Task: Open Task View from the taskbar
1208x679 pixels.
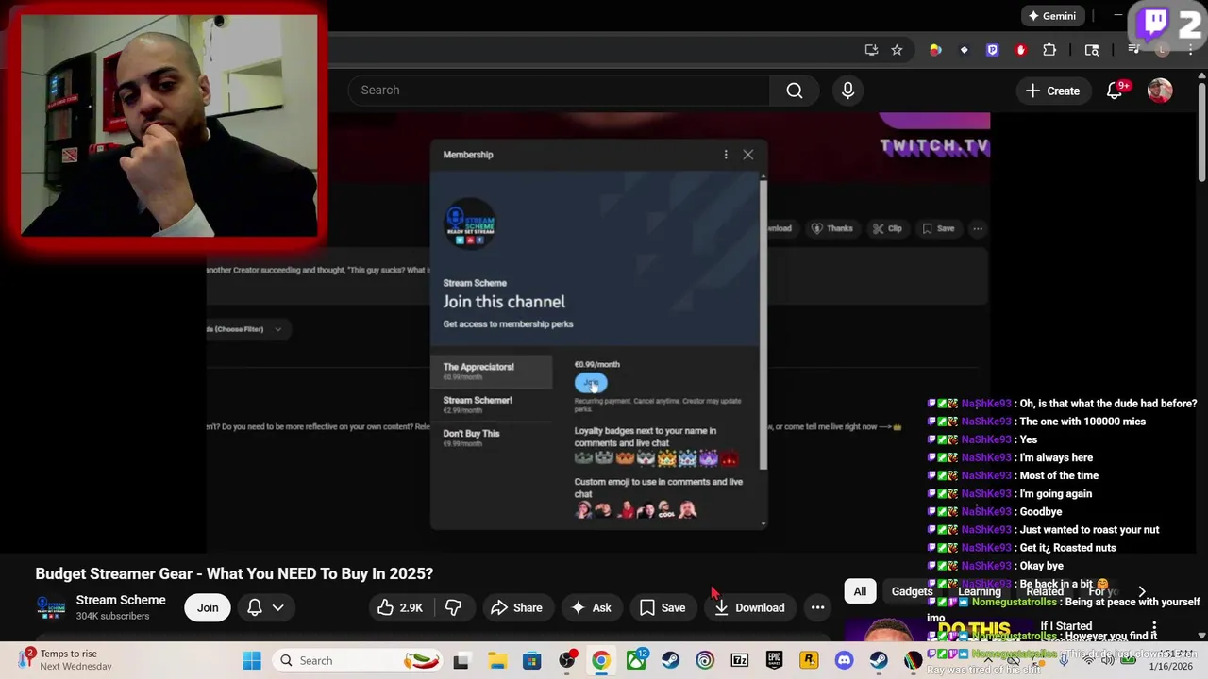Action: click(x=461, y=660)
